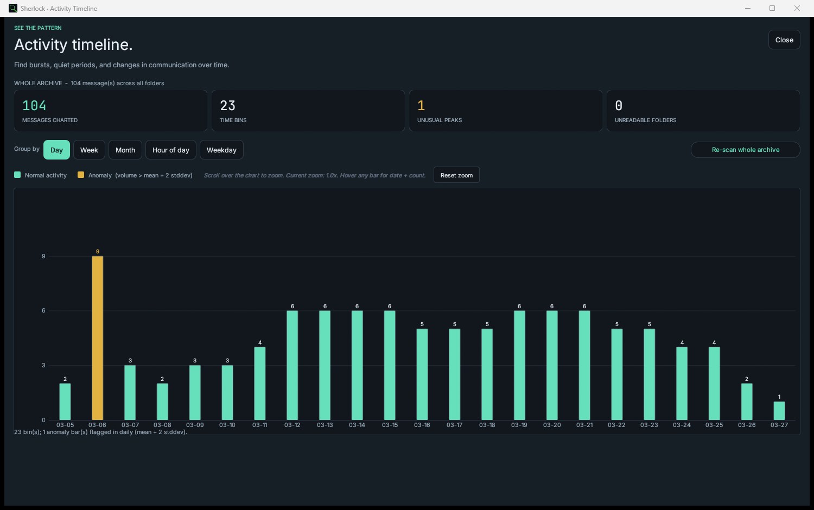Viewport: 814px width, 510px height.
Task: Maximize the Sherlock window
Action: point(772,8)
